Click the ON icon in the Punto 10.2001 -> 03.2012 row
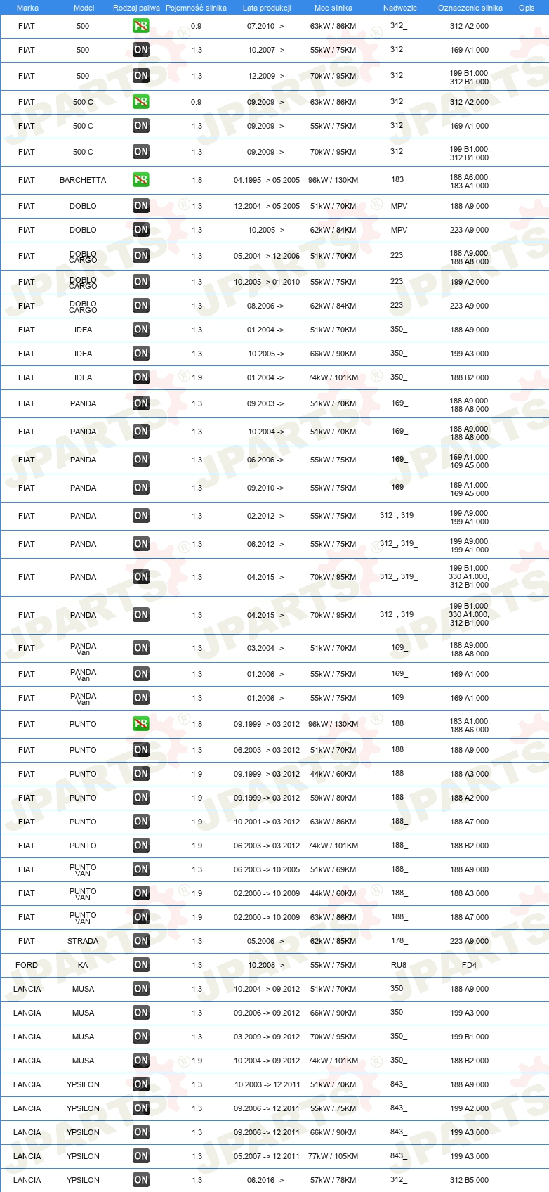Screen dimensions: 549x1192 pos(141,822)
